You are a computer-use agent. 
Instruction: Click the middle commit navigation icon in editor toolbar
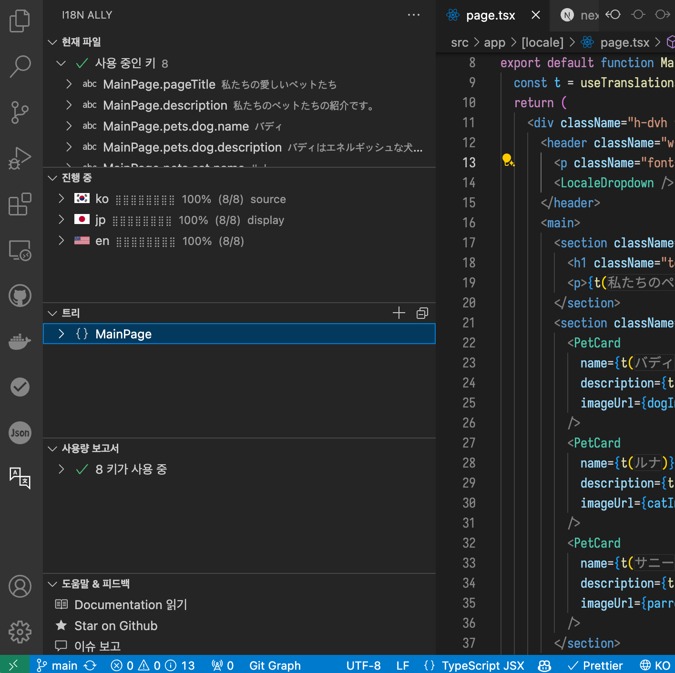638,15
